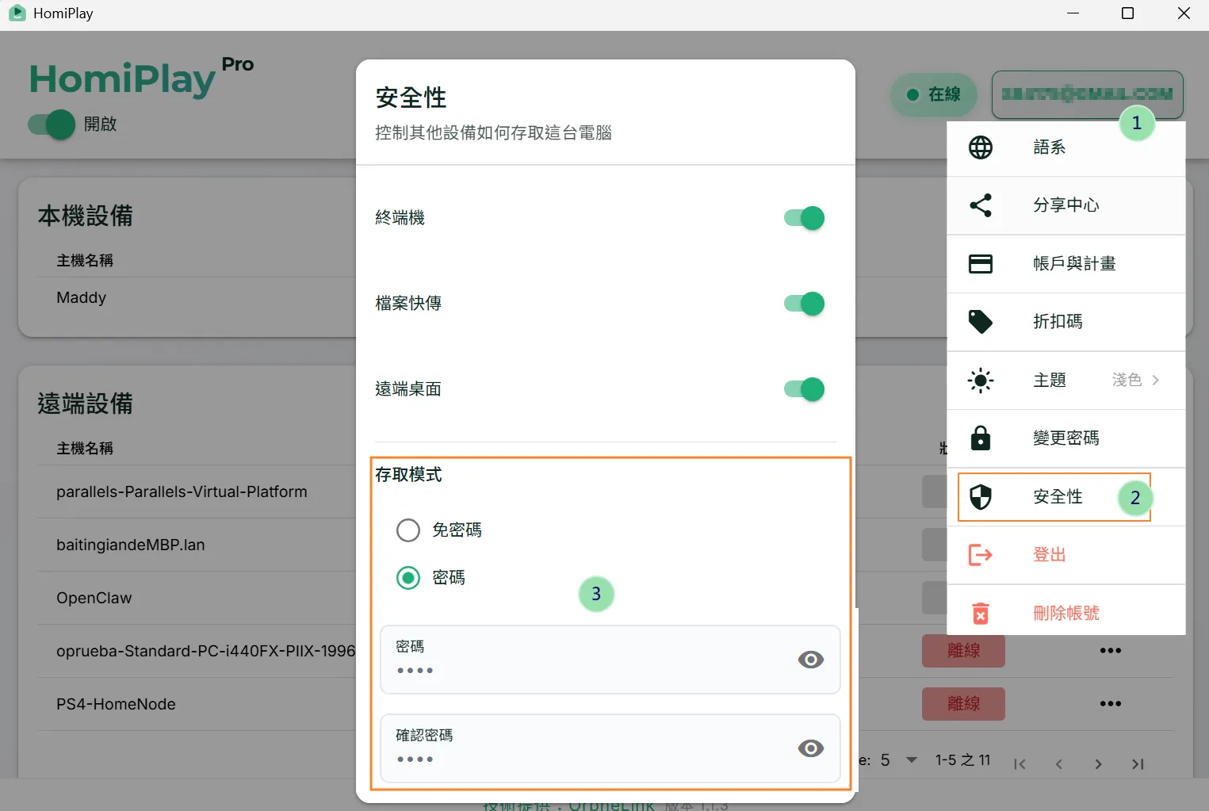Click the 離線 badge in the PS4-HomeNode row
Screen dimensions: 1209x811
click(963, 704)
